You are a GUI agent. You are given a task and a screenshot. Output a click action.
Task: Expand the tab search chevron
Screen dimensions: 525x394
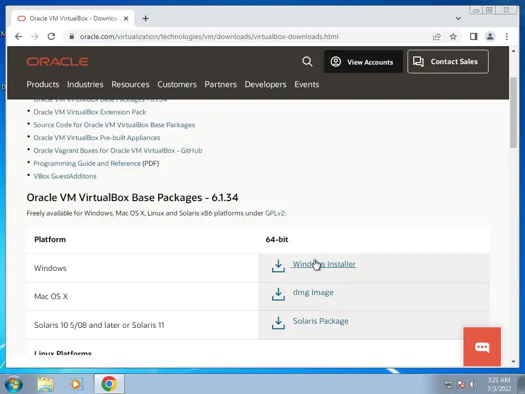pos(458,18)
